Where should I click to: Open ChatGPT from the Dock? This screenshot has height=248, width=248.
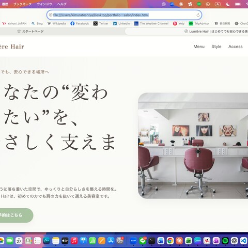(235, 241)
